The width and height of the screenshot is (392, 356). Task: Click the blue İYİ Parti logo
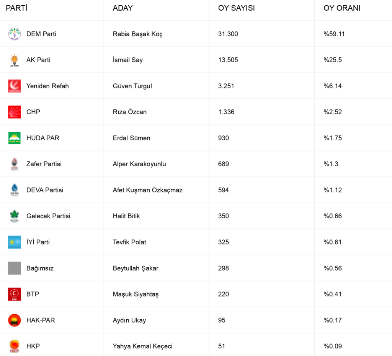tap(15, 242)
